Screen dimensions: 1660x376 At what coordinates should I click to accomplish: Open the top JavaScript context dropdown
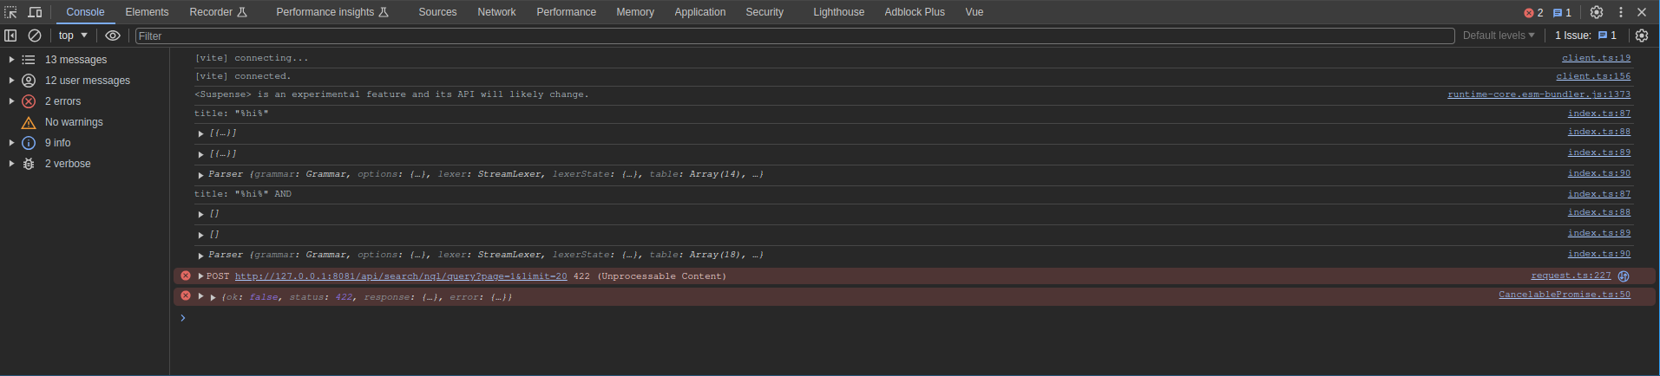pos(73,36)
